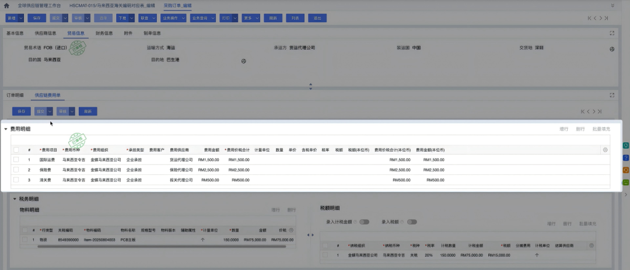Toggle the 录入税额 switch

pyautogui.click(x=412, y=222)
